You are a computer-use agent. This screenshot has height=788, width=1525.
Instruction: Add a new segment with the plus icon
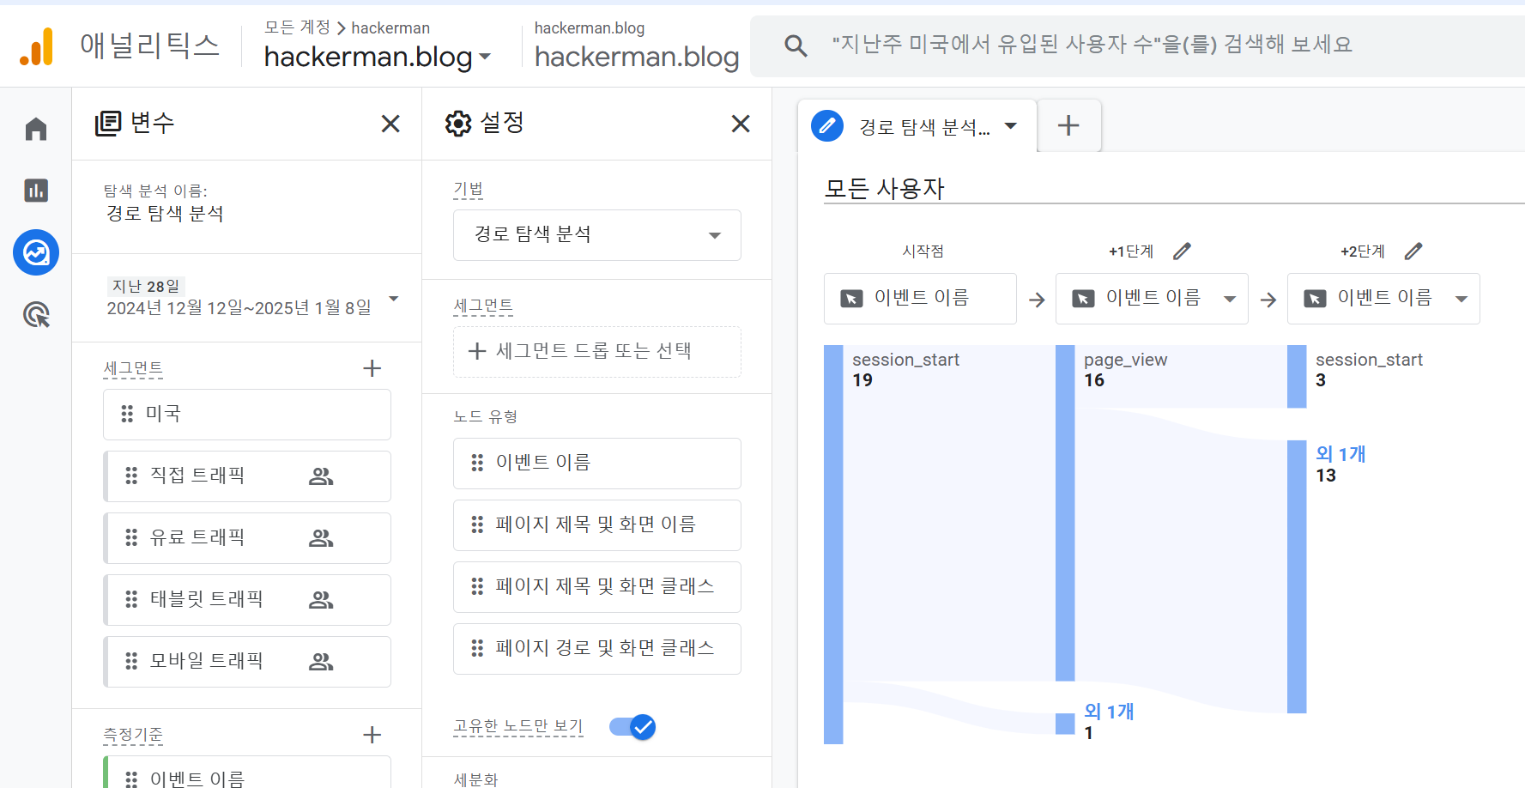pos(372,368)
